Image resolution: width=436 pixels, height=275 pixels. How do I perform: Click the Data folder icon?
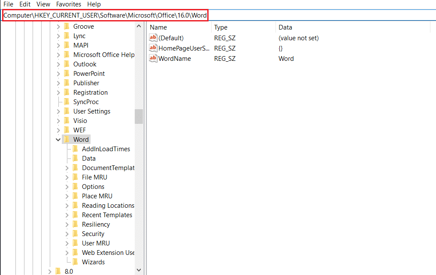pyautogui.click(x=76, y=158)
